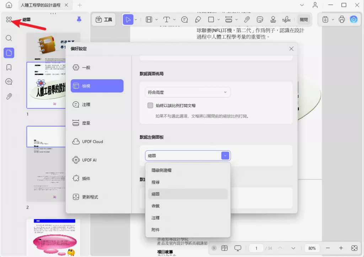Open the 度量 measure settings tab

coord(97,123)
